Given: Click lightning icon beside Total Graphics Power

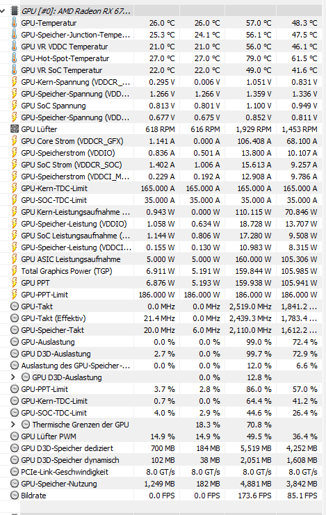Looking at the screenshot, I should click(x=14, y=271).
